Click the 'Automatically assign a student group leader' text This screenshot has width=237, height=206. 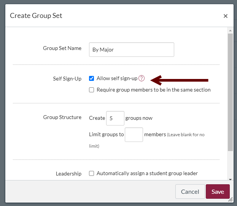pos(147,173)
